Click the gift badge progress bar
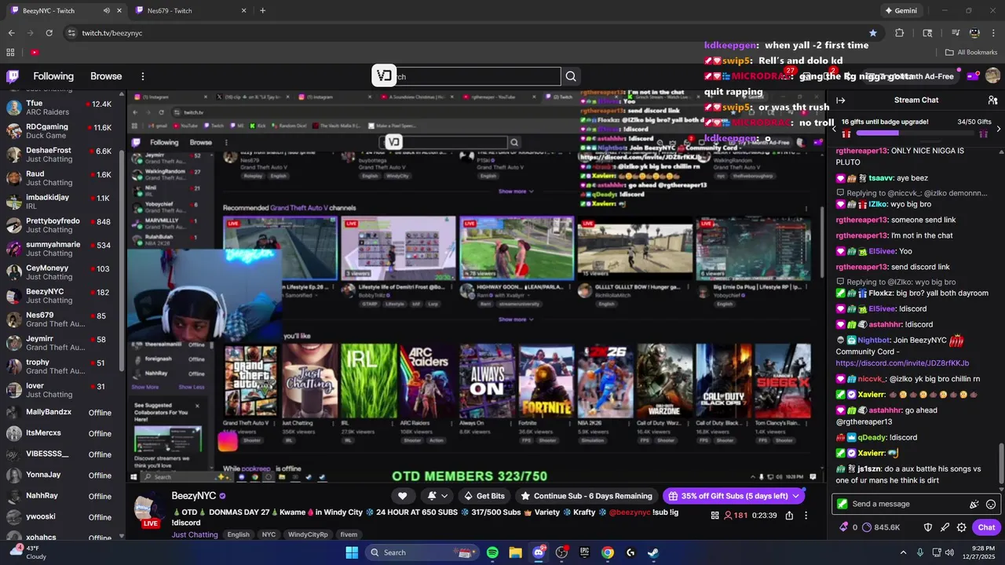 [x=915, y=133]
